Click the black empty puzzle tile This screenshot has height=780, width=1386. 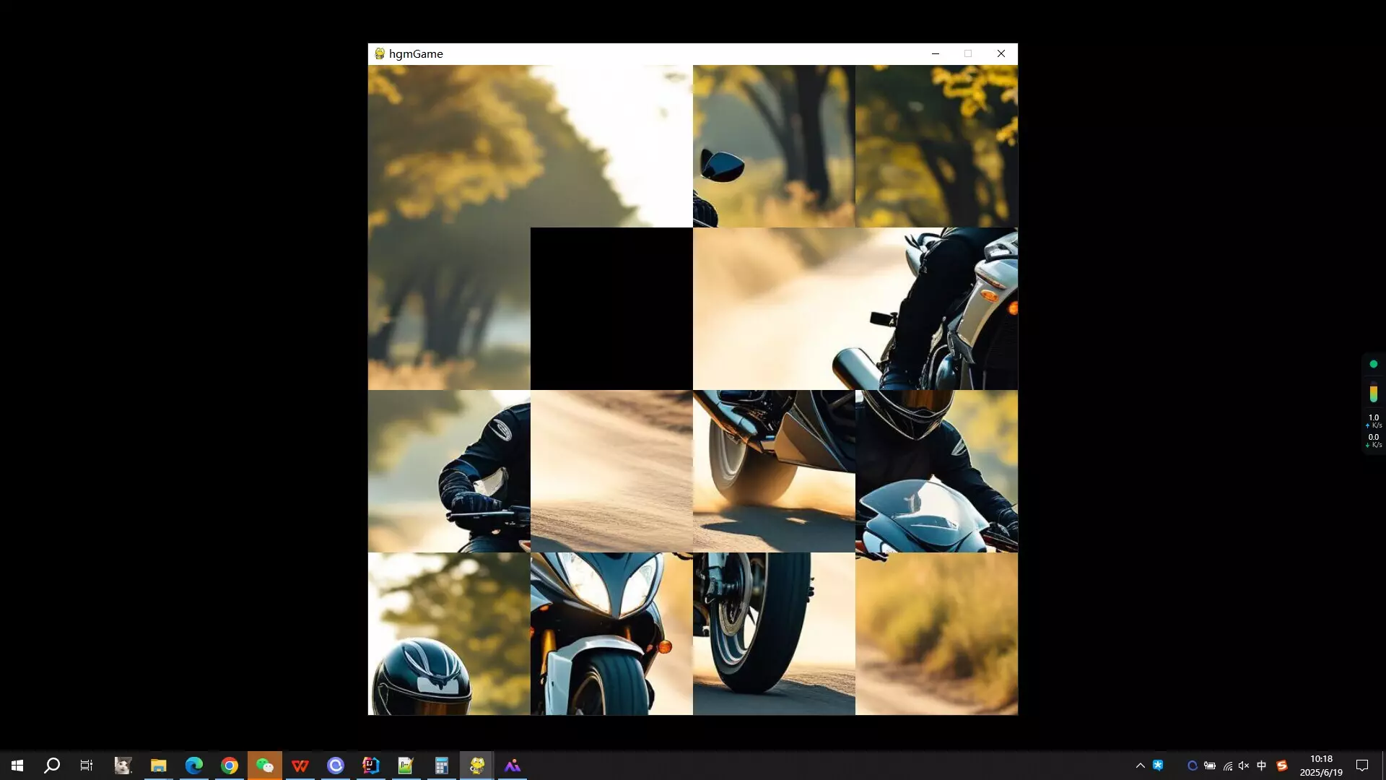pos(611,308)
